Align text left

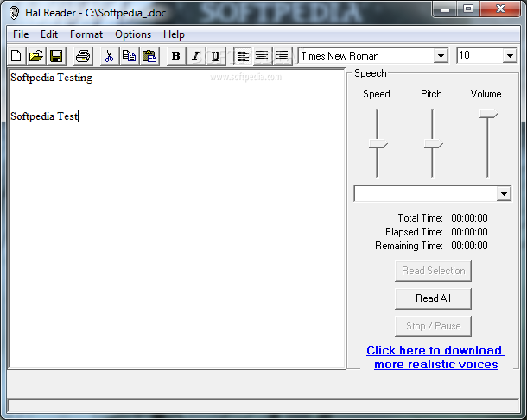coord(243,56)
